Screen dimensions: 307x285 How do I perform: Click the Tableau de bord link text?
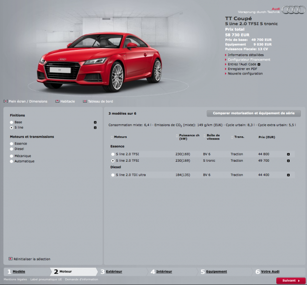point(100,101)
